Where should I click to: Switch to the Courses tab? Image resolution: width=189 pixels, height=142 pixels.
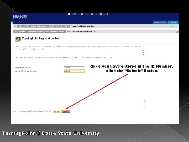173,22
